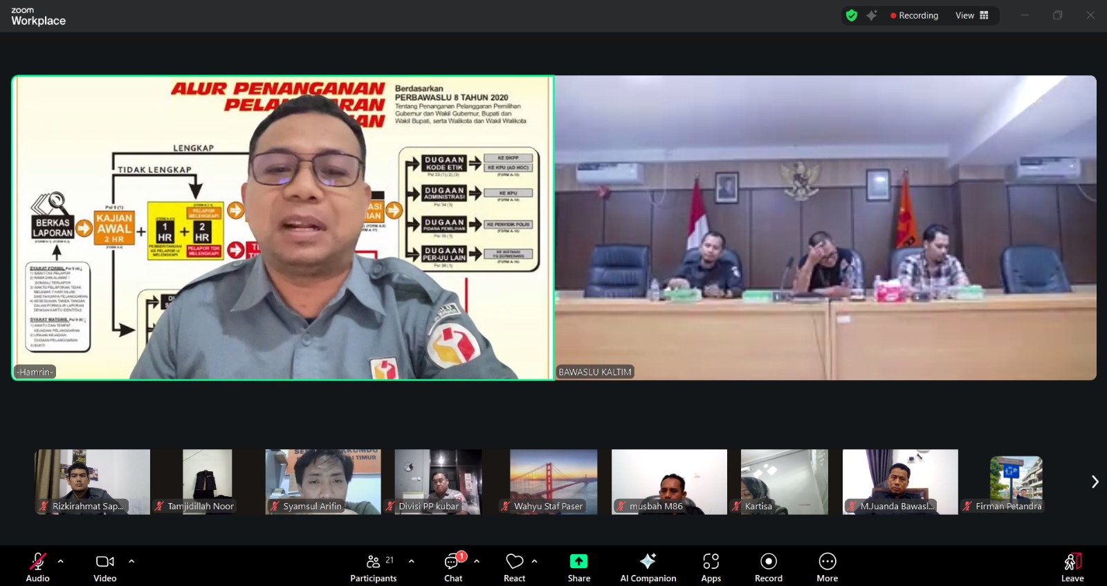Click the -Hamrin- name label
Image resolution: width=1107 pixels, height=586 pixels.
[35, 372]
